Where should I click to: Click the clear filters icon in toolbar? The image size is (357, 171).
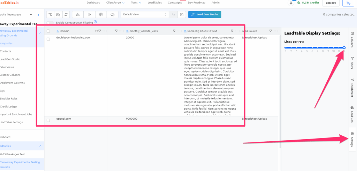51,15
